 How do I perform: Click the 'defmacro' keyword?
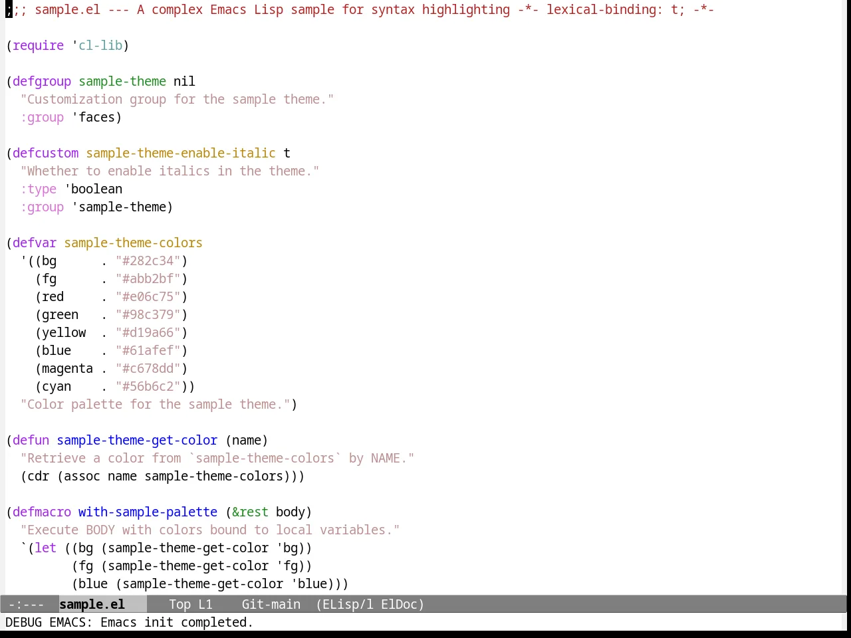42,512
